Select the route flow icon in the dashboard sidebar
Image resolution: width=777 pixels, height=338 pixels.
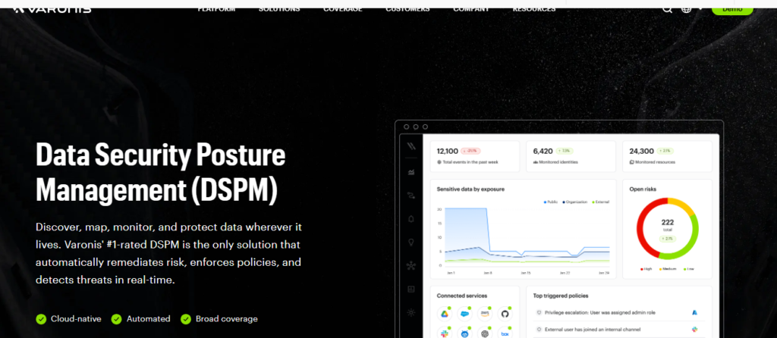coord(411,196)
